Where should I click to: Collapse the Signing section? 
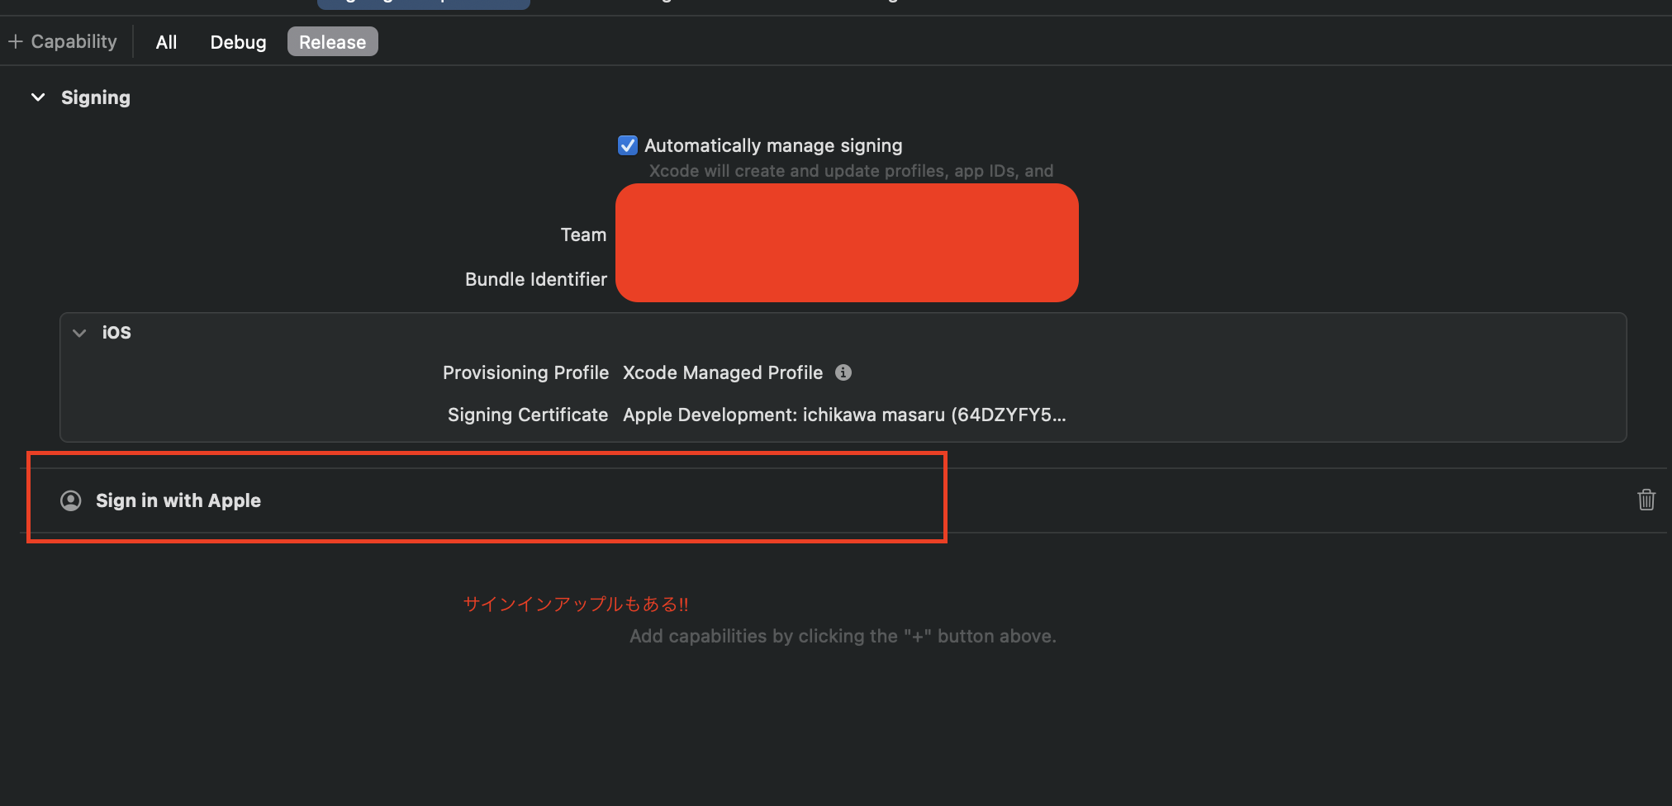point(37,97)
